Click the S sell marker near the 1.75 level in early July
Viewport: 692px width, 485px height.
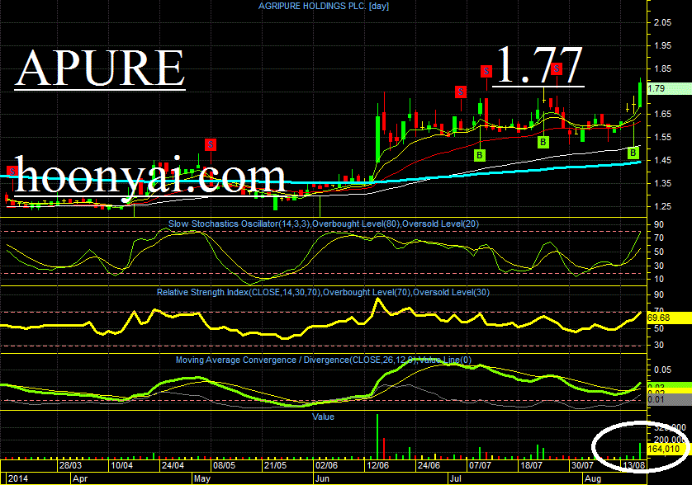461,92
